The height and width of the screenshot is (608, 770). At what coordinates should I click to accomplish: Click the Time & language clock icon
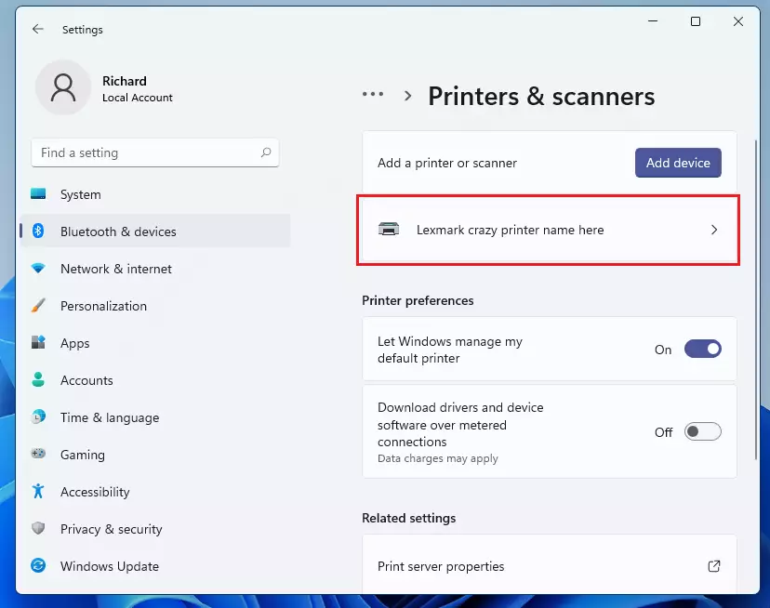(38, 417)
